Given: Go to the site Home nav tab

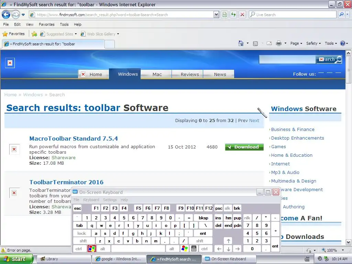Looking at the screenshot, I should point(93,74).
